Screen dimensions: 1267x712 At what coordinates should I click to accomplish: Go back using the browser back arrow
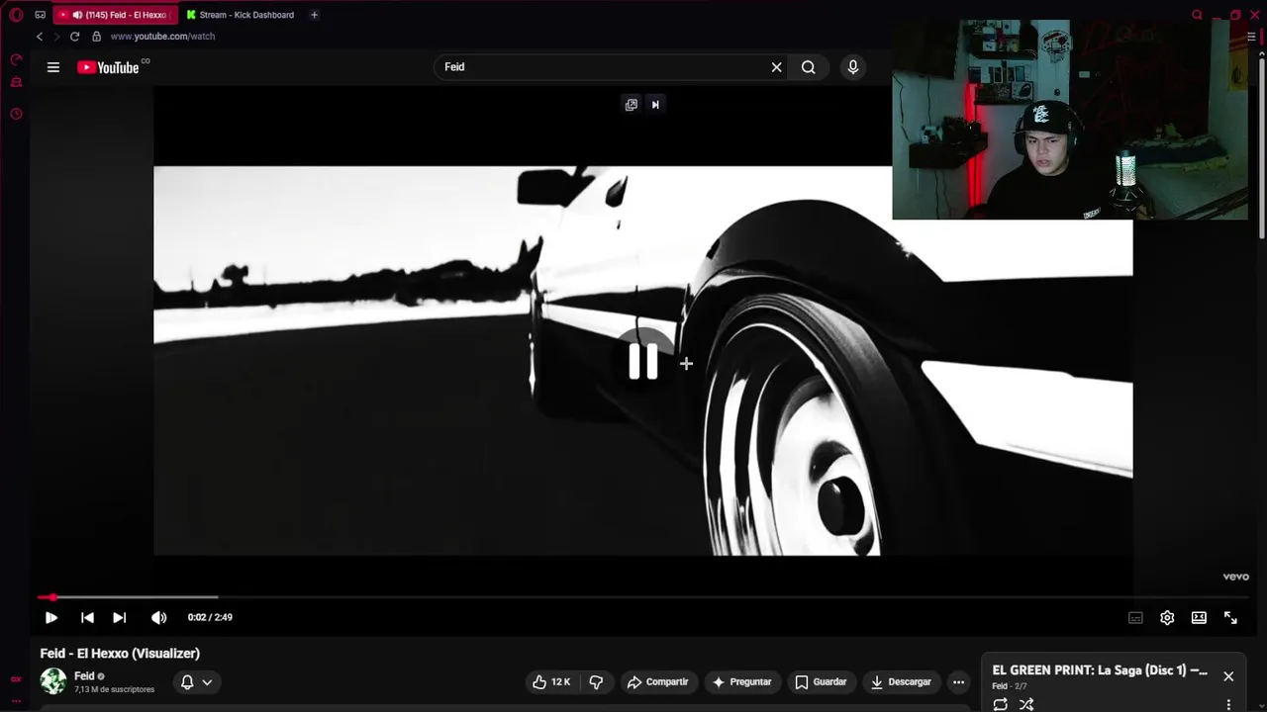(40, 37)
